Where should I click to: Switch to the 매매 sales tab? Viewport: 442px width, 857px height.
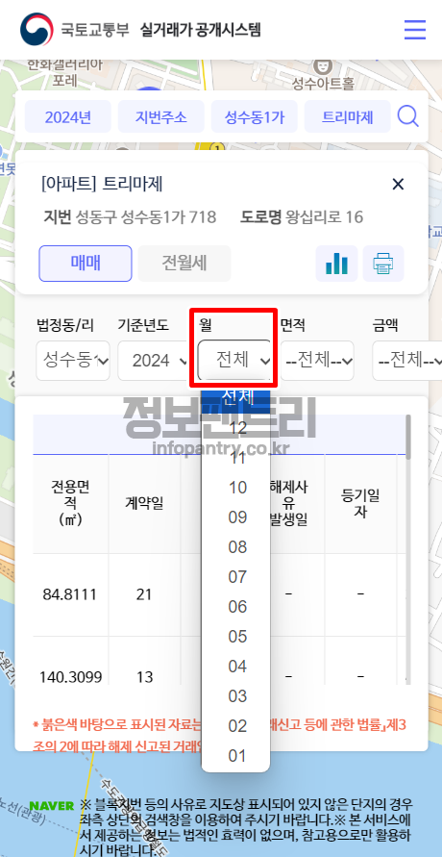(x=86, y=264)
